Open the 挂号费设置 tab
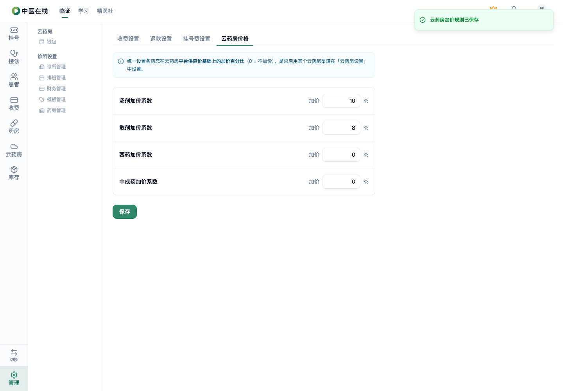563x391 pixels. pyautogui.click(x=197, y=39)
